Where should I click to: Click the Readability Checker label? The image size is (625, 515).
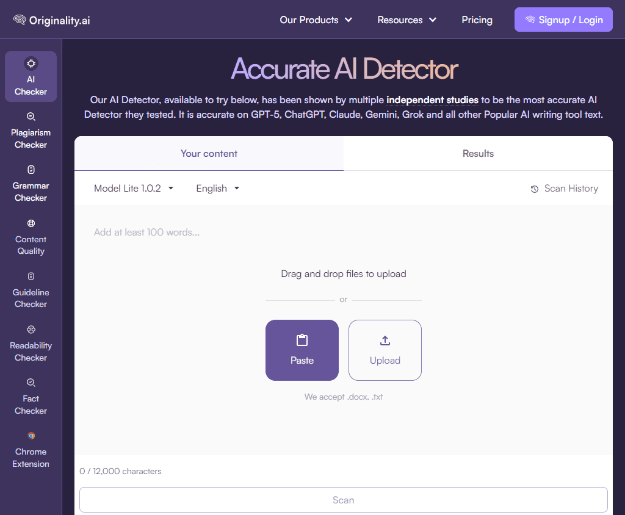click(x=31, y=351)
